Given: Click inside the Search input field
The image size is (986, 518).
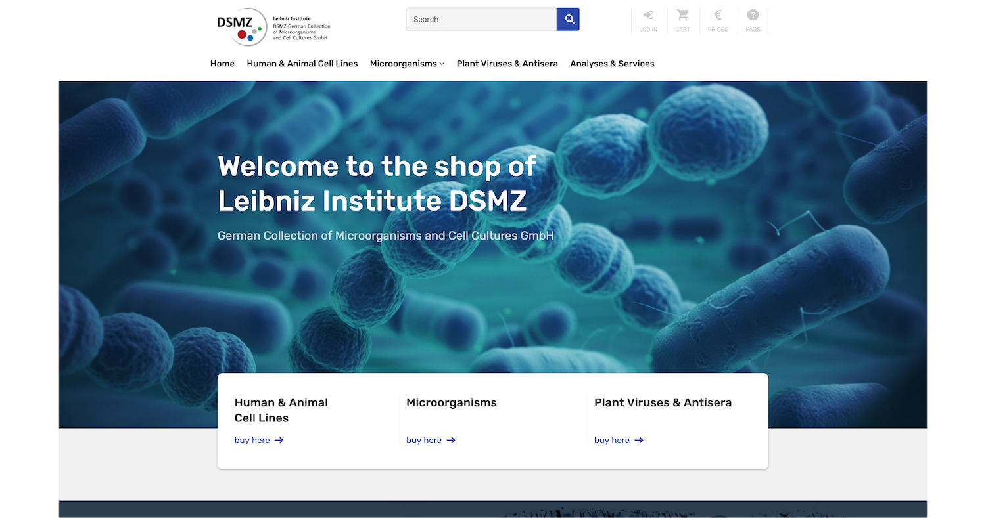Looking at the screenshot, I should [481, 20].
